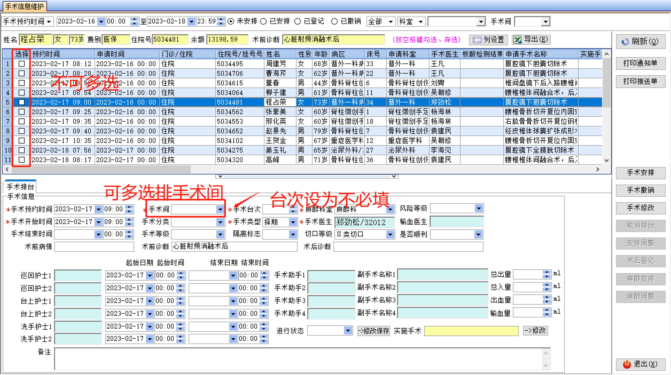Switch to the 手术排台 tab

coord(20,187)
